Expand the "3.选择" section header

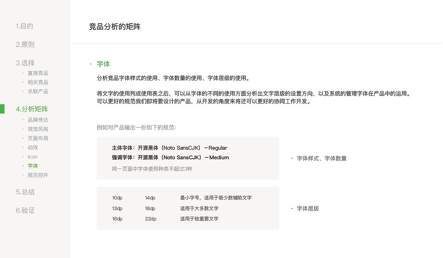click(24, 63)
